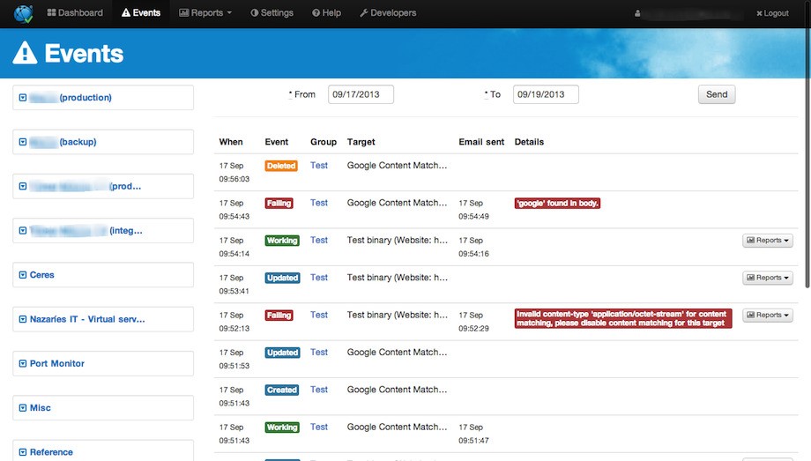
Task: Click the orange Deleted event badge
Action: click(x=281, y=166)
